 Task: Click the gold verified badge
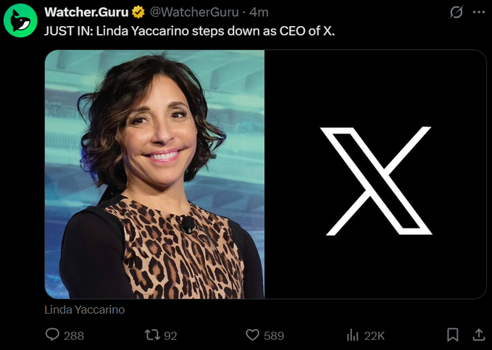click(138, 12)
